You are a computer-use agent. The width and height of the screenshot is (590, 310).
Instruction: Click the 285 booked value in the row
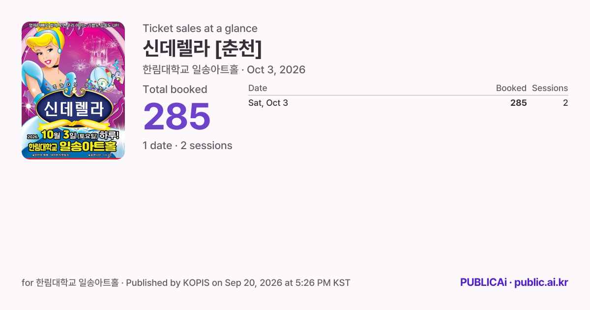click(x=518, y=103)
